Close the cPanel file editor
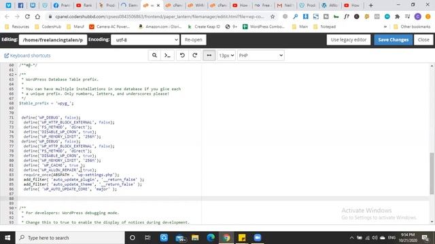The image size is (435, 244). coord(423,40)
